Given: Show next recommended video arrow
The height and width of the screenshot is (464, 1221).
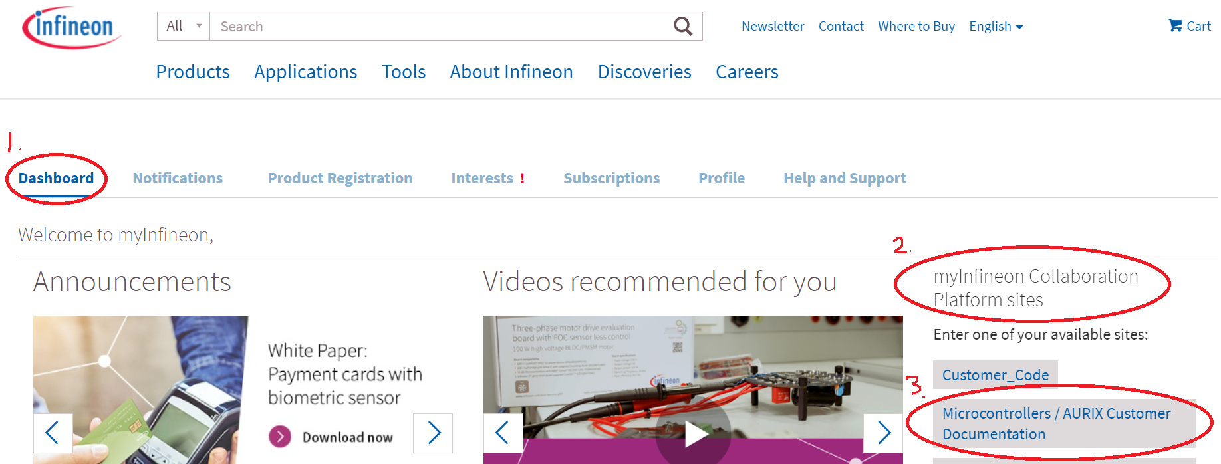Looking at the screenshot, I should pyautogui.click(x=883, y=433).
